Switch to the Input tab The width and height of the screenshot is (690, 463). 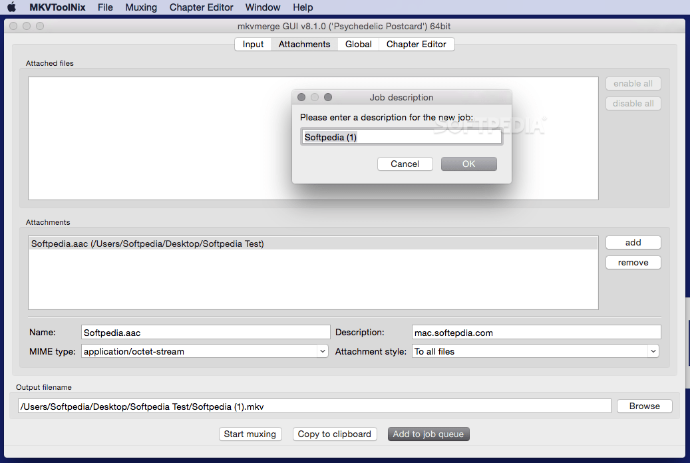(253, 44)
